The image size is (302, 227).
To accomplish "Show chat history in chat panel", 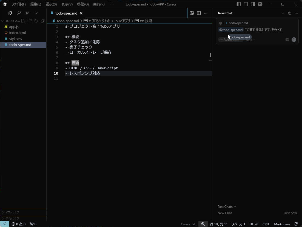I will [x=290, y=13].
